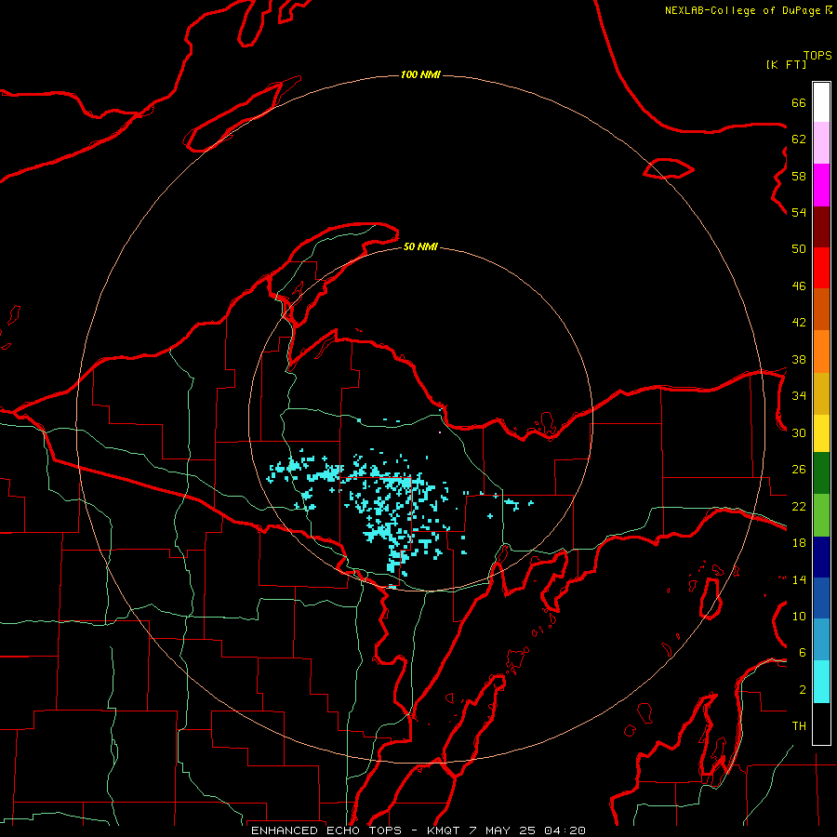
Task: Click the 7 MAY 25 date text
Action: tap(503, 830)
